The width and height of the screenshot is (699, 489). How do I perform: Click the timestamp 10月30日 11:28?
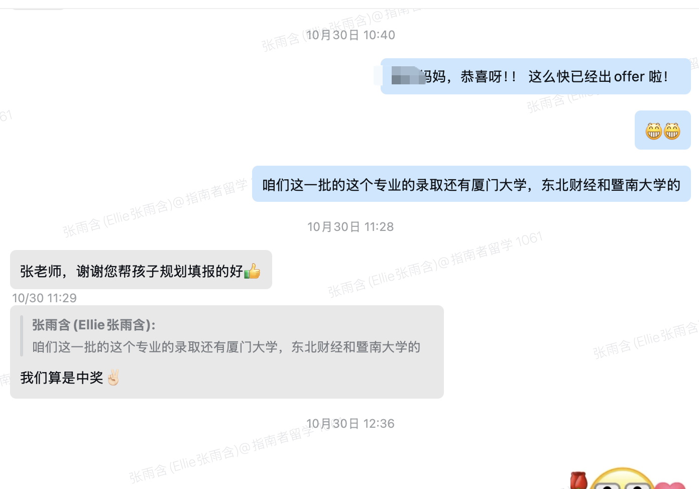click(351, 227)
